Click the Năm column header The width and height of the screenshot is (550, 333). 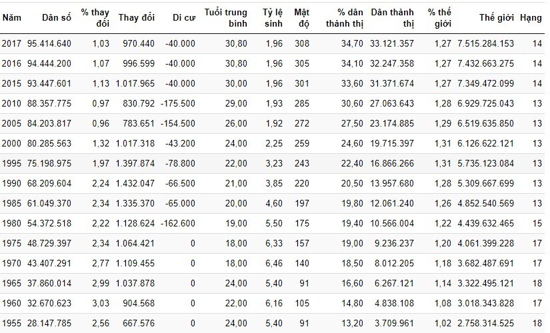(11, 17)
